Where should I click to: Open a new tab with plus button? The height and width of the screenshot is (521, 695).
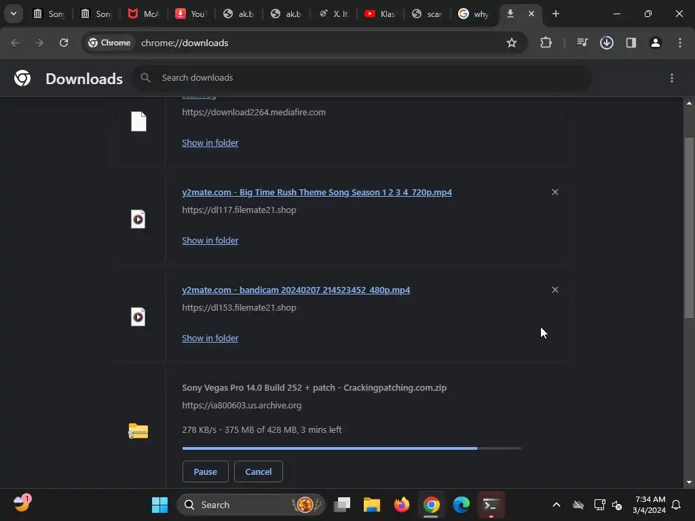(x=556, y=14)
